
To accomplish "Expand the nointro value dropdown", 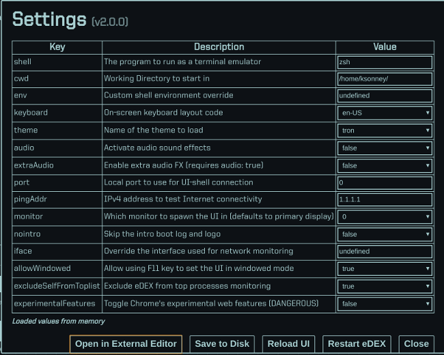I will point(385,234).
